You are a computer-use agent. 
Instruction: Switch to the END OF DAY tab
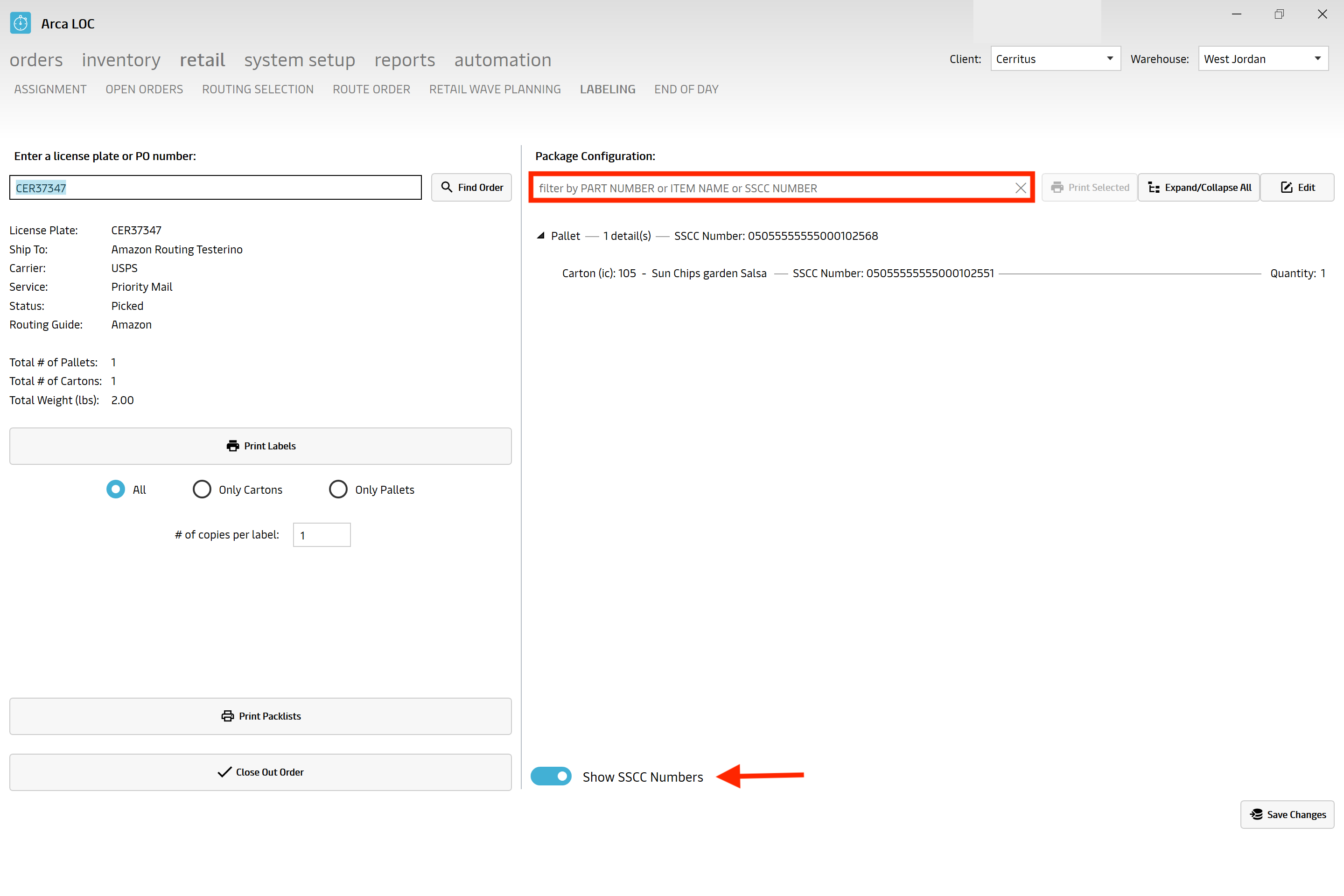pyautogui.click(x=686, y=89)
